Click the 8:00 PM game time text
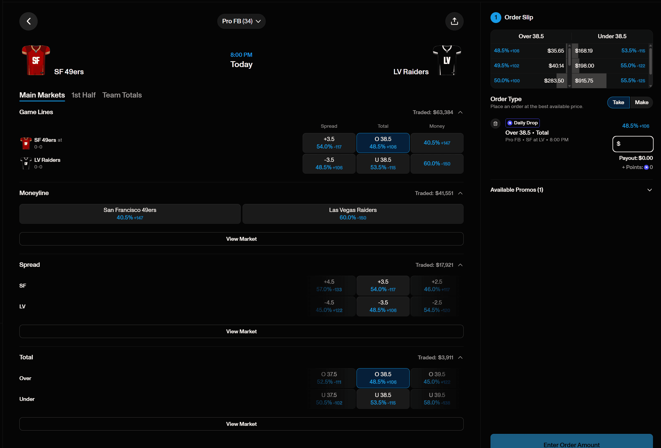The height and width of the screenshot is (448, 661). 241,55
